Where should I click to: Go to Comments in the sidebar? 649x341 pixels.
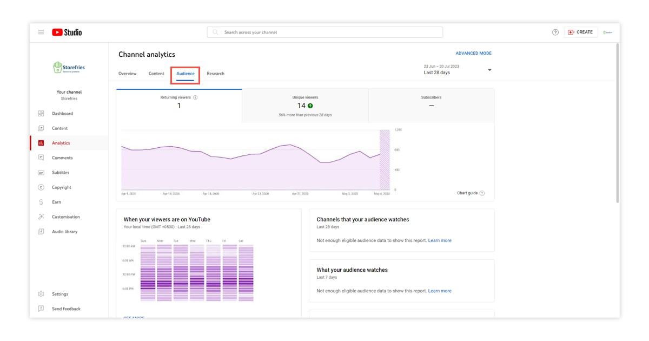(x=62, y=158)
